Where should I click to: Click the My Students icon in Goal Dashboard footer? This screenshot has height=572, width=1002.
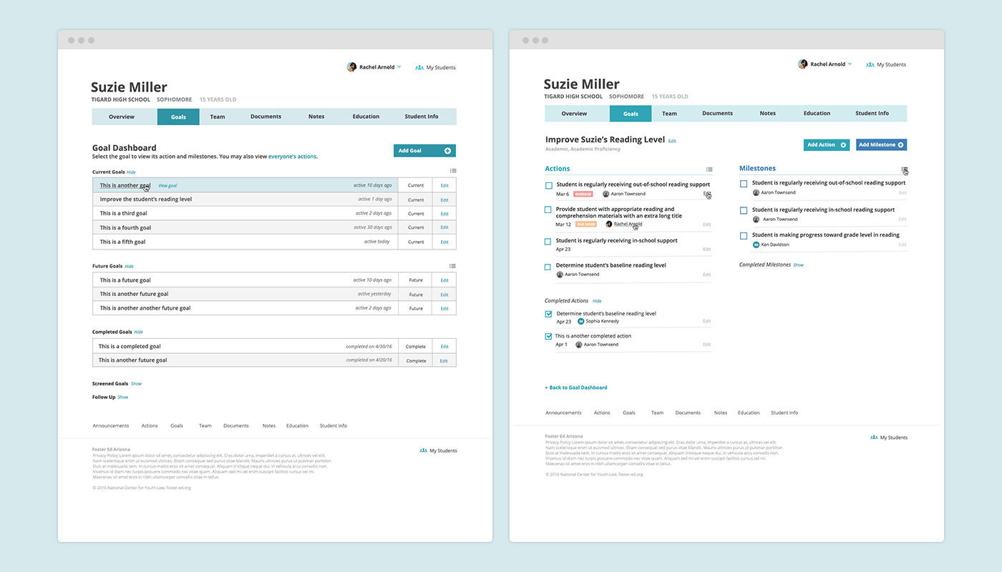coord(424,450)
